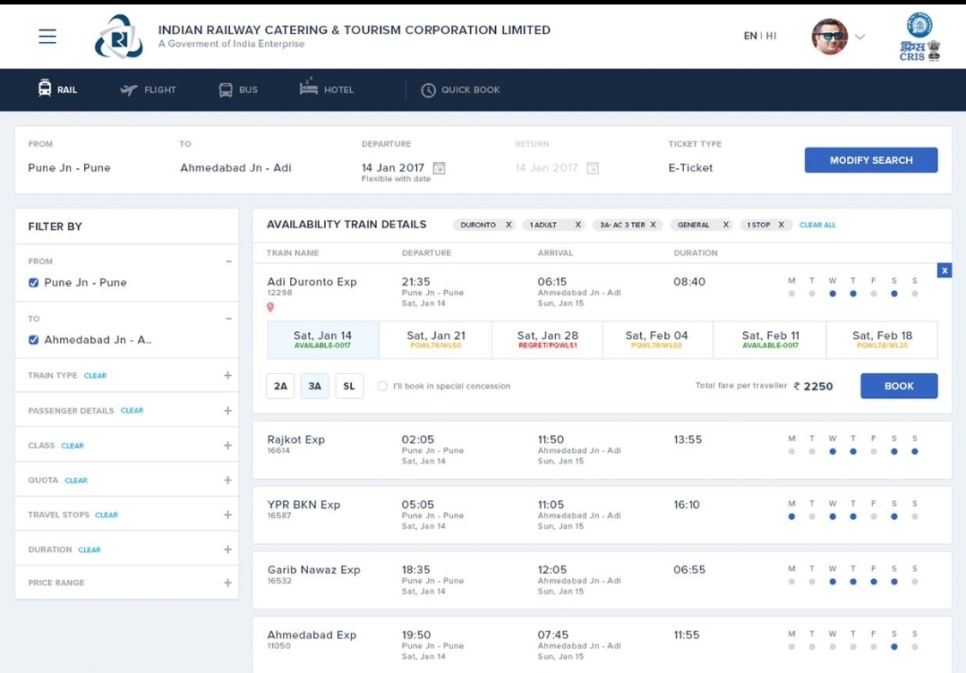Expand the TRAIN TYPE filter
This screenshot has width=966, height=673.
click(x=227, y=375)
